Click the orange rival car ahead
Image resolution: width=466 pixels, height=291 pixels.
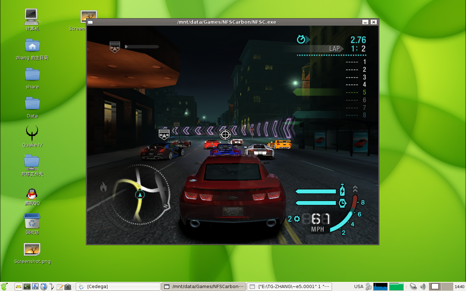280,144
